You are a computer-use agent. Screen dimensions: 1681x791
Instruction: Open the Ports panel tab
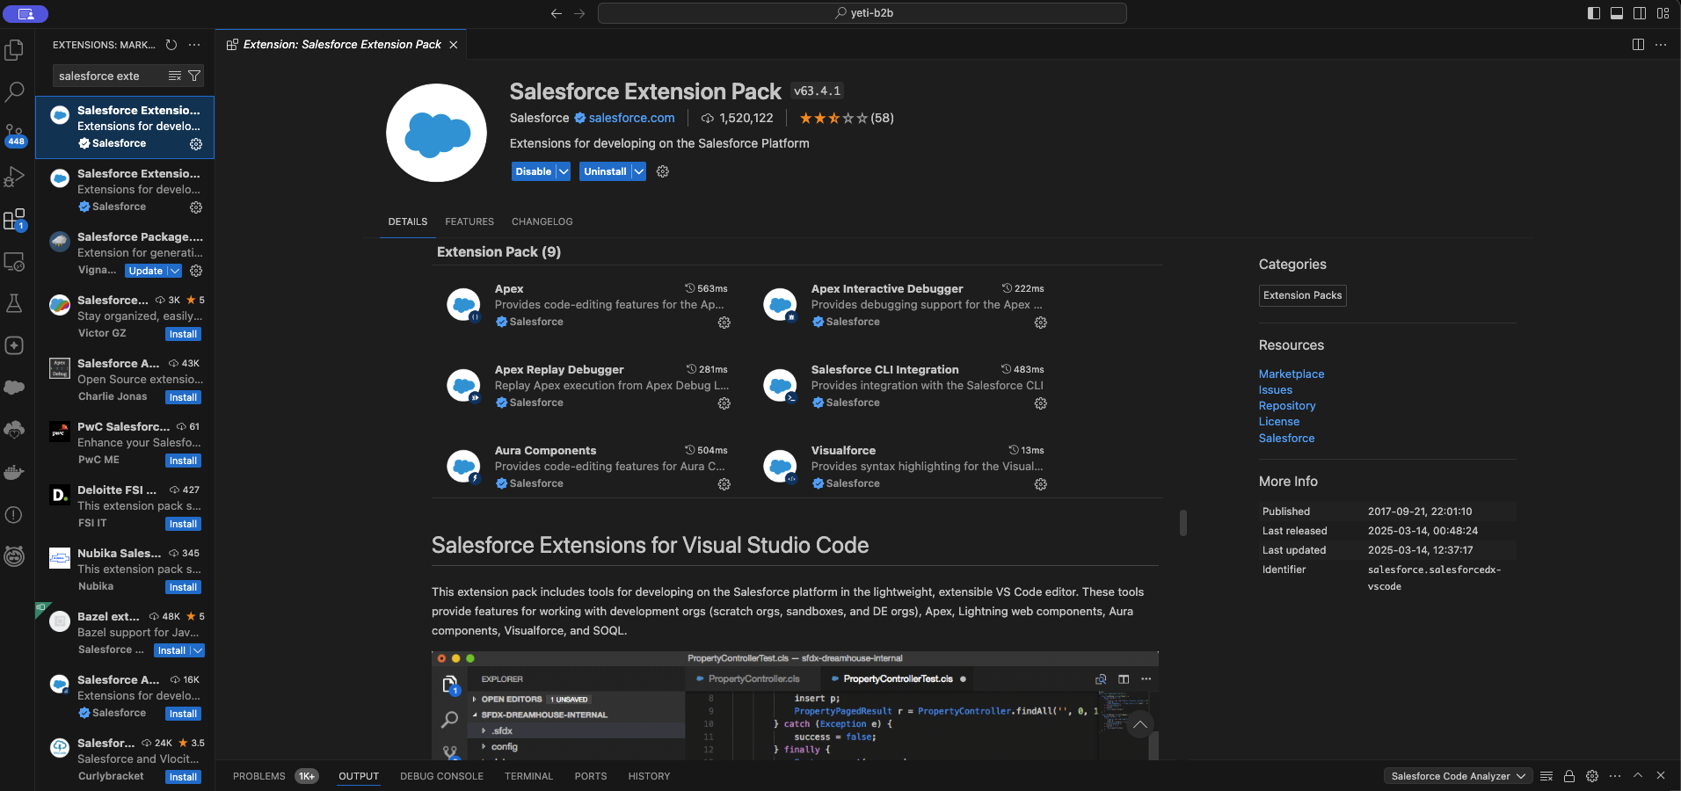pyautogui.click(x=591, y=776)
